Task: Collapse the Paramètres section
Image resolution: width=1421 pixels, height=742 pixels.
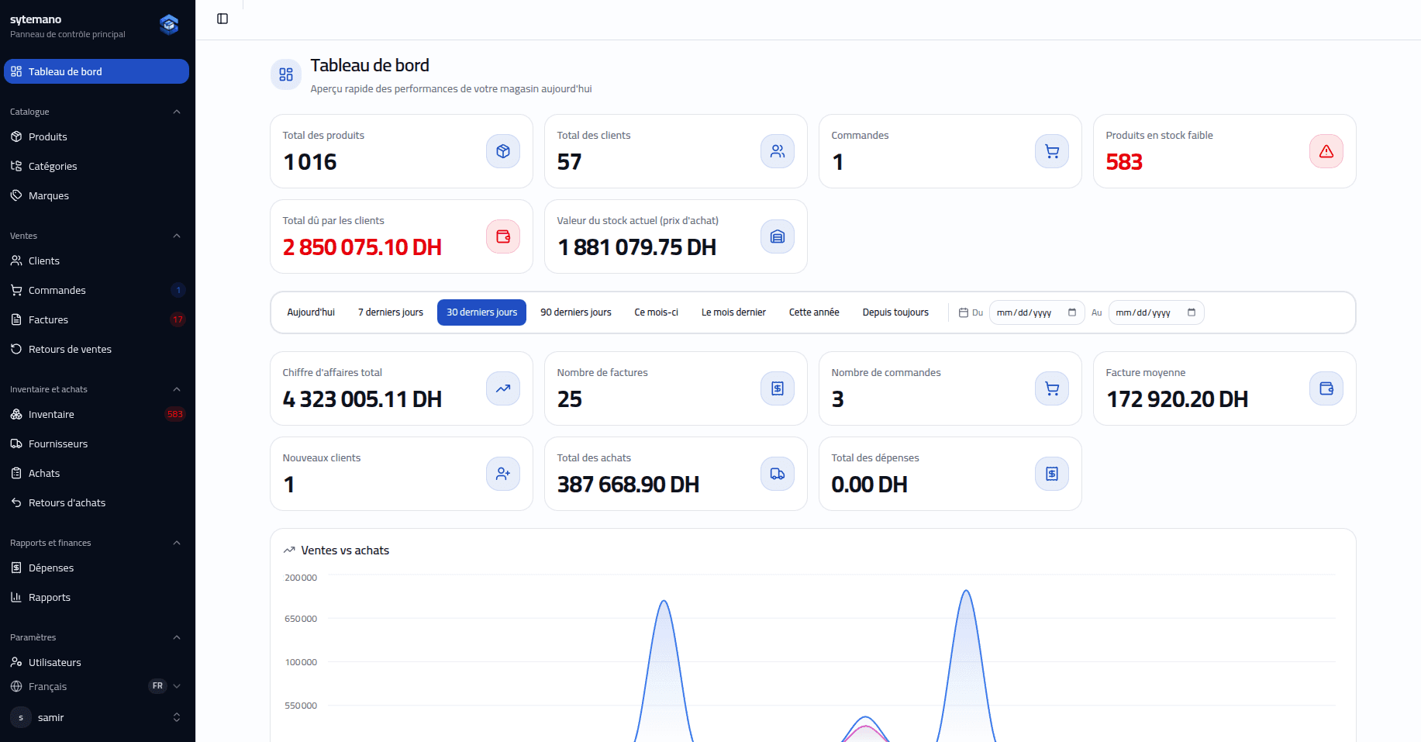Action: click(x=177, y=637)
